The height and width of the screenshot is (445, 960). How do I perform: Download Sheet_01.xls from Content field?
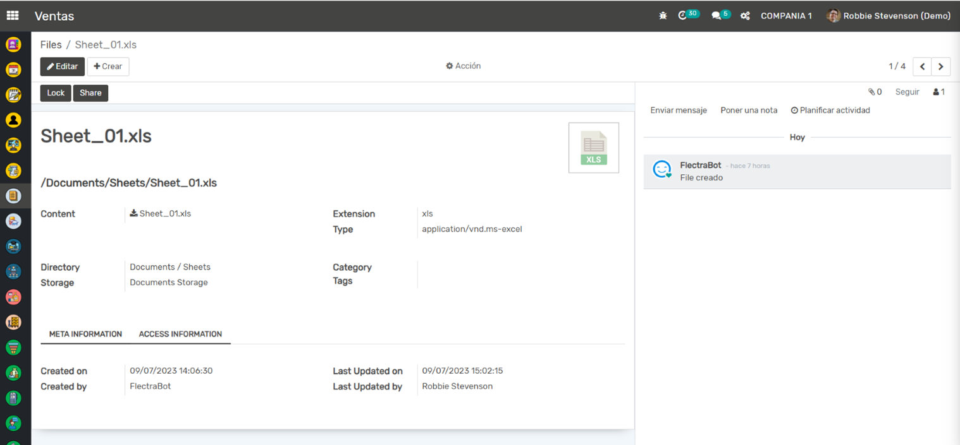click(x=161, y=214)
